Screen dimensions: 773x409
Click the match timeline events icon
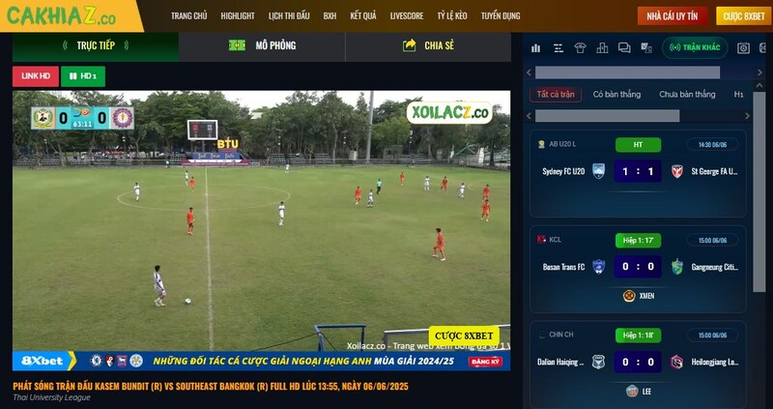tap(558, 47)
